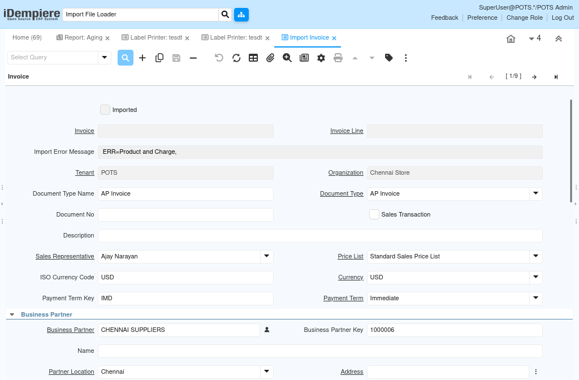Copy record using the duplicate icon

coord(159,58)
